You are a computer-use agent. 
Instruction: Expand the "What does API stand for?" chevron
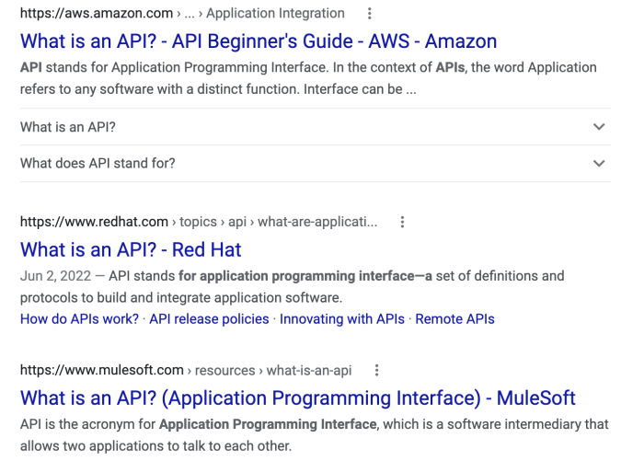point(599,164)
